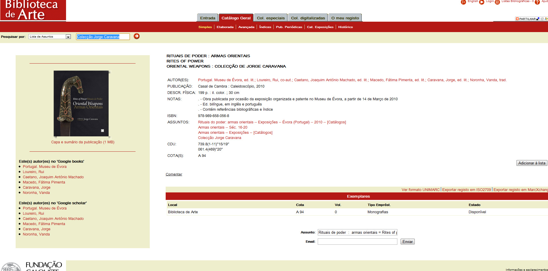Click the help question mark icon
The image size is (548, 271).
(537, 2)
